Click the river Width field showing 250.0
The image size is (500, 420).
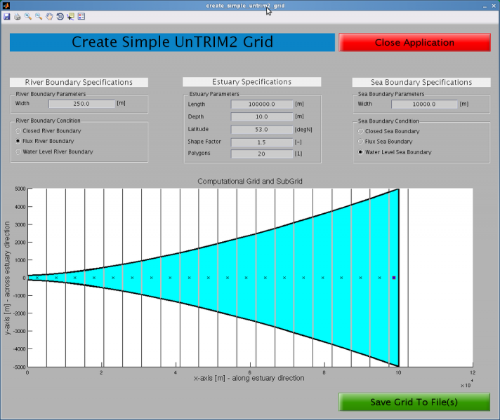(x=81, y=104)
